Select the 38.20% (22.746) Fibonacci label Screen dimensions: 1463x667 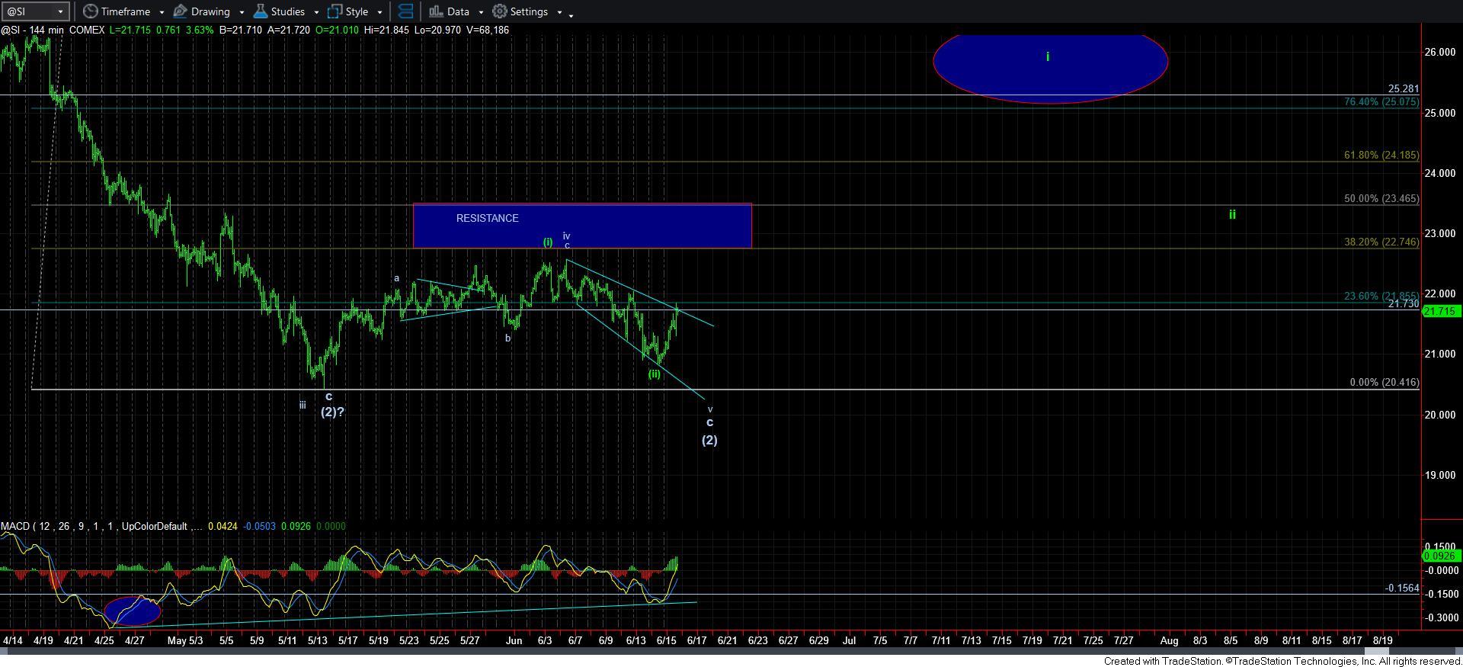click(x=1381, y=242)
